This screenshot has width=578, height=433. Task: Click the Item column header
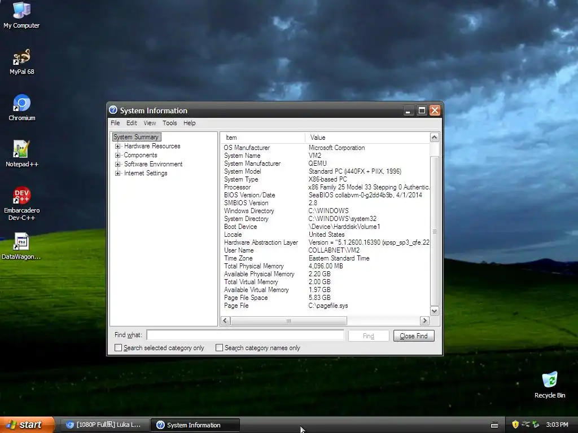click(263, 138)
